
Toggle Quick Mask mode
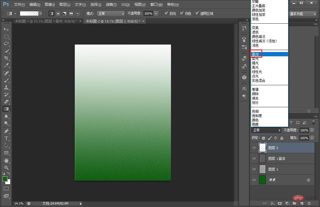point(6,188)
